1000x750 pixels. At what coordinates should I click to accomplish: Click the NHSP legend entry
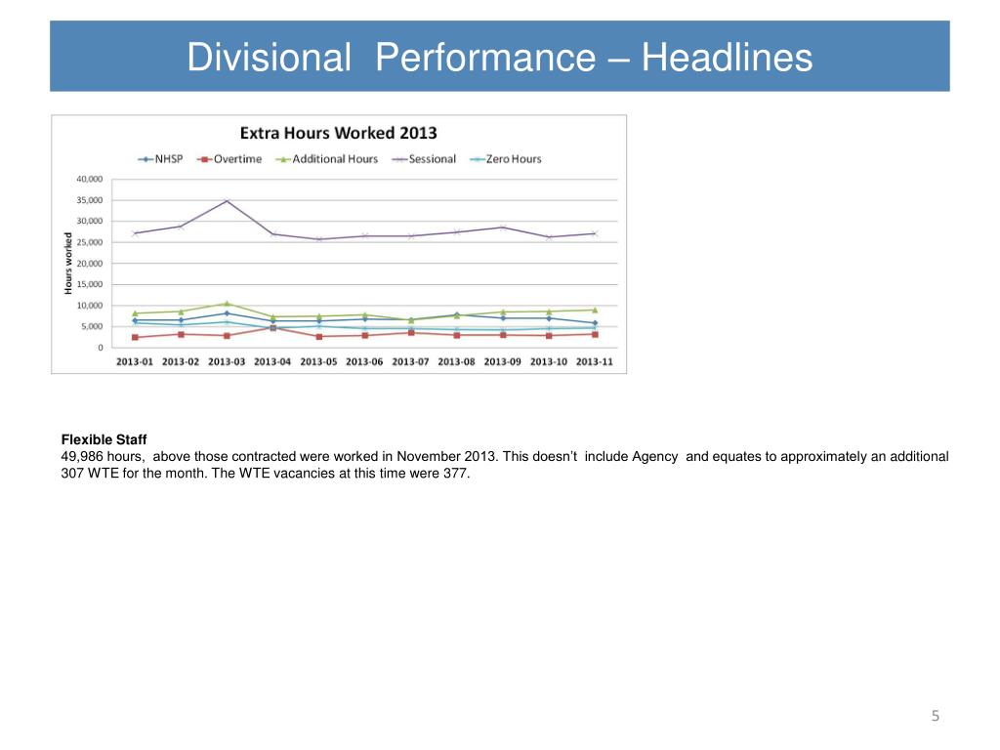click(160, 159)
